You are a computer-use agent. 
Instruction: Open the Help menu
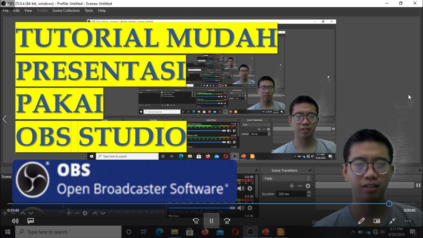tap(102, 11)
